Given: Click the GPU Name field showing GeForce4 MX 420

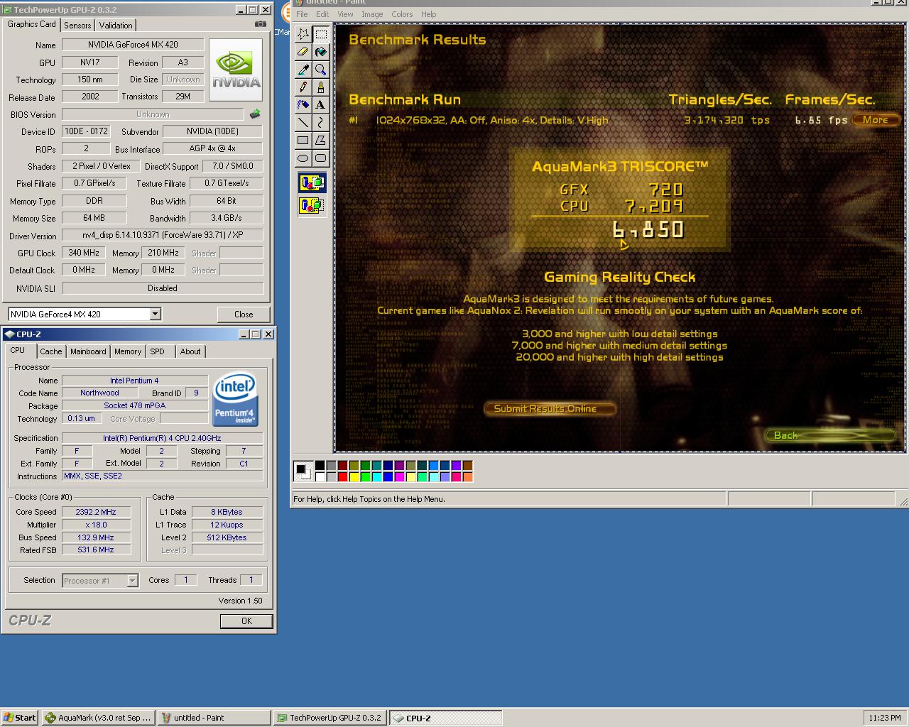Looking at the screenshot, I should tap(133, 45).
